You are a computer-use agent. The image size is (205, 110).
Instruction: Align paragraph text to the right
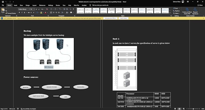click(x=56, y=13)
